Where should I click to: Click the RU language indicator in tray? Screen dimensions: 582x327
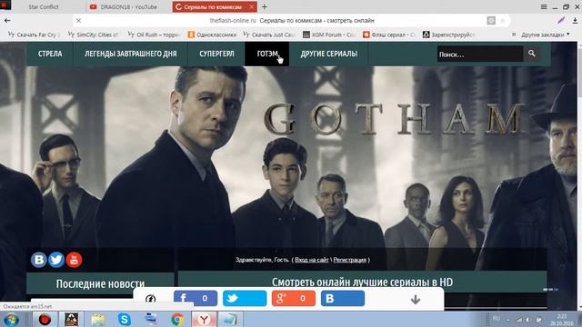click(x=497, y=319)
